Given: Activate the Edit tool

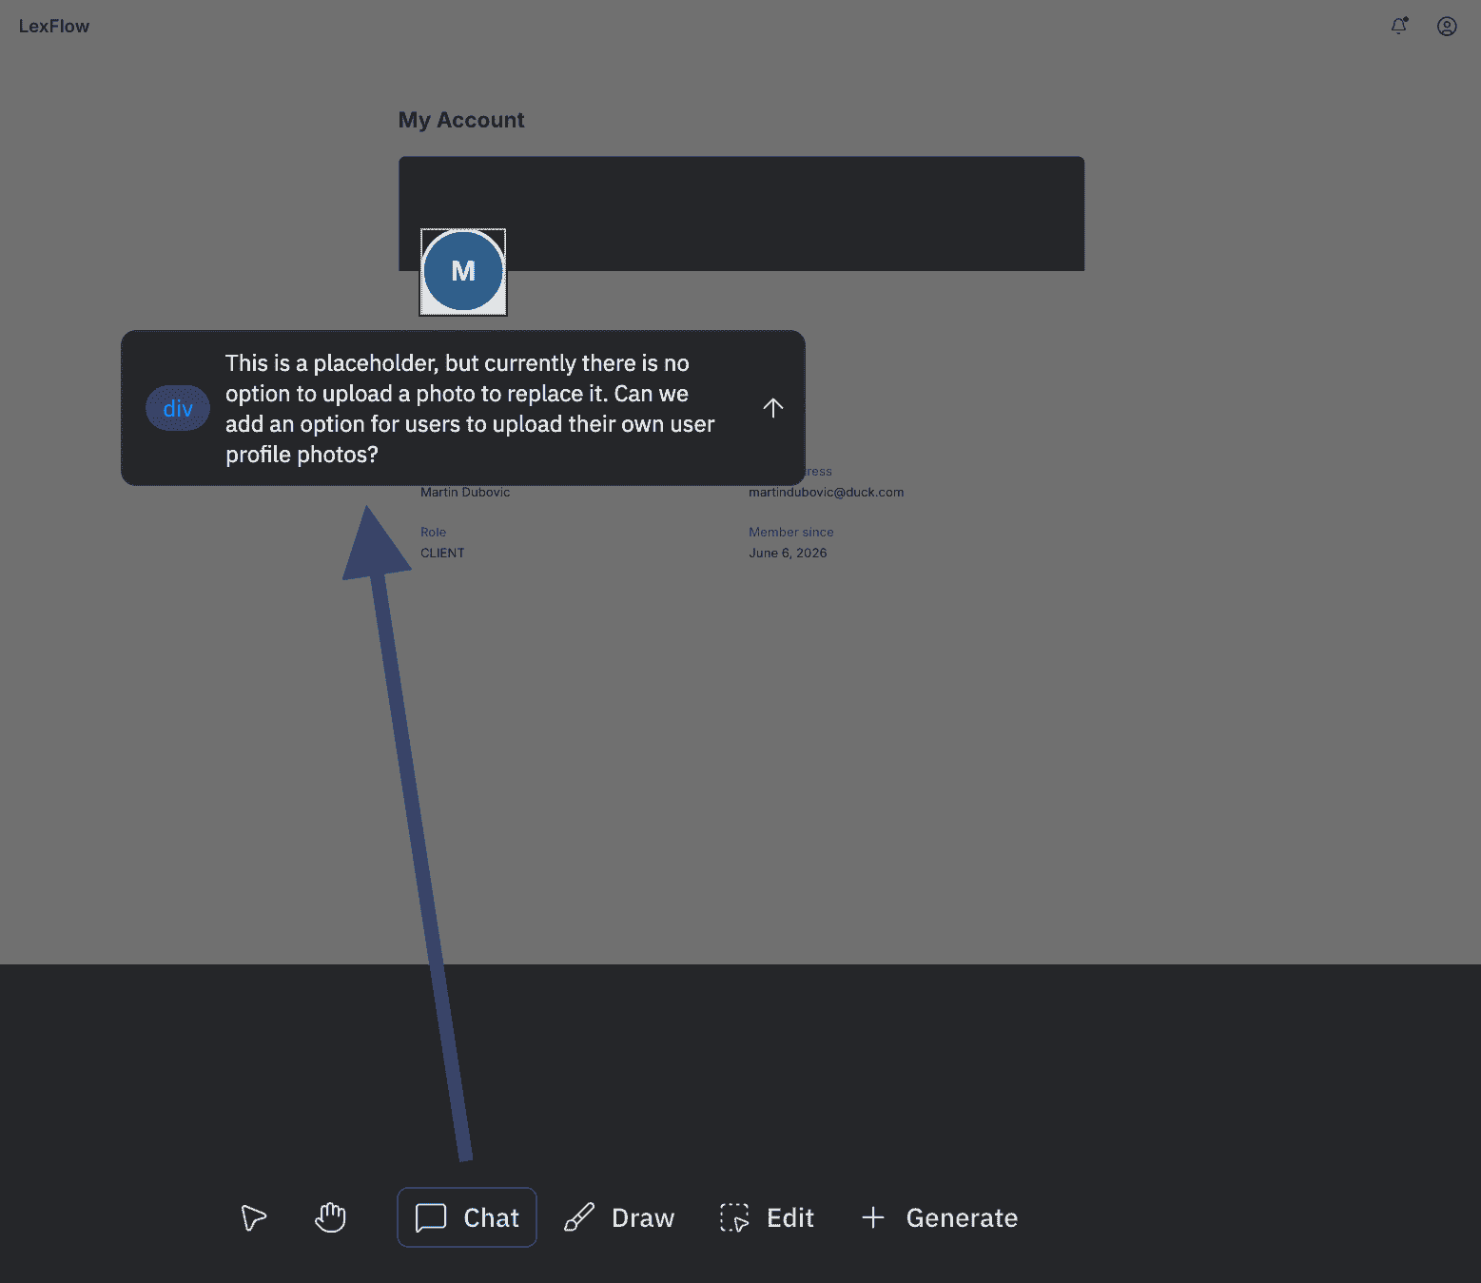Looking at the screenshot, I should [x=767, y=1217].
